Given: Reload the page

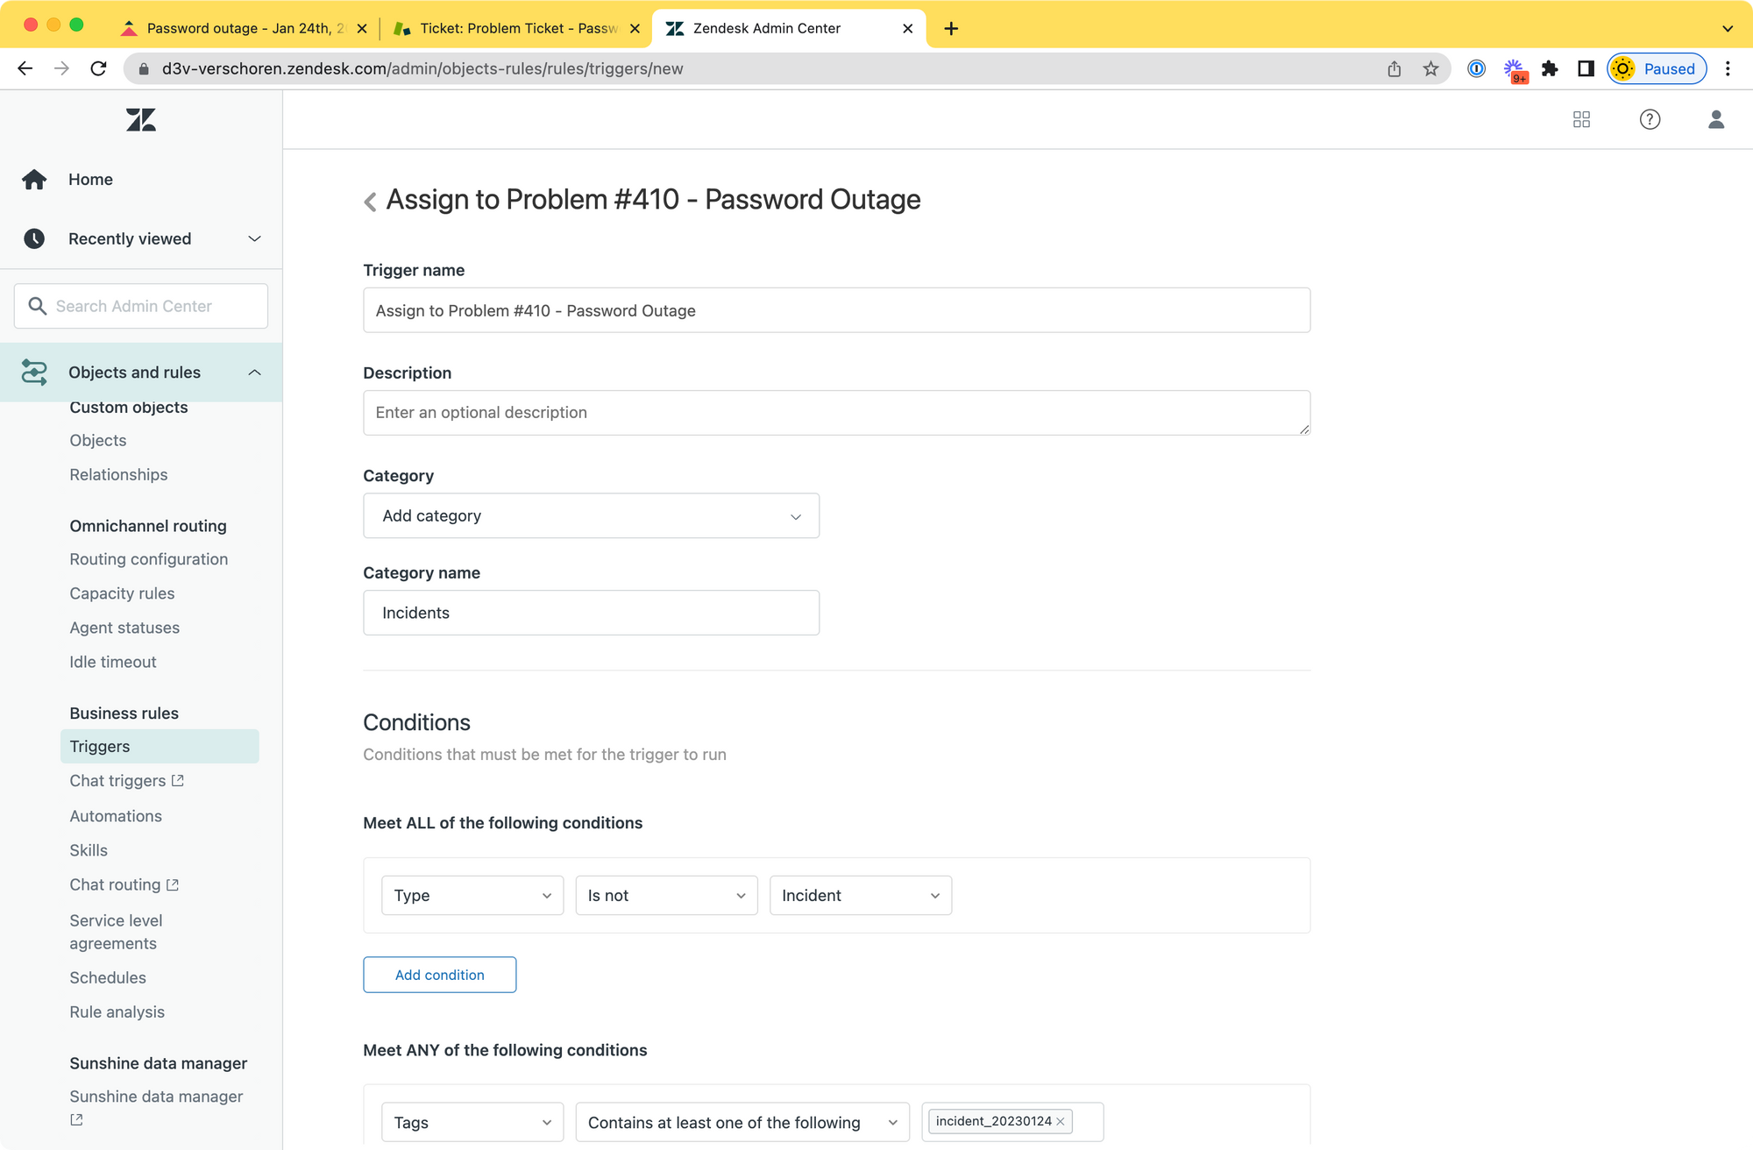Looking at the screenshot, I should click(x=99, y=68).
